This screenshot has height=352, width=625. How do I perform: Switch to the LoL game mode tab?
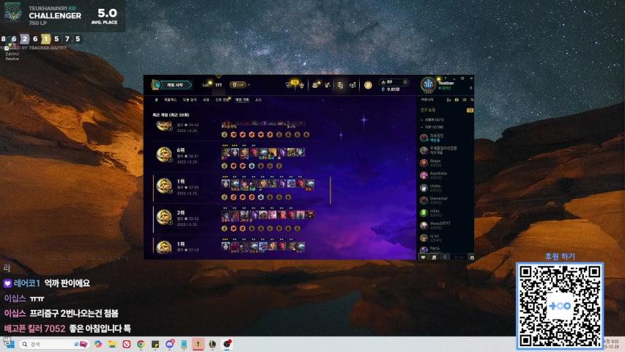click(x=206, y=85)
